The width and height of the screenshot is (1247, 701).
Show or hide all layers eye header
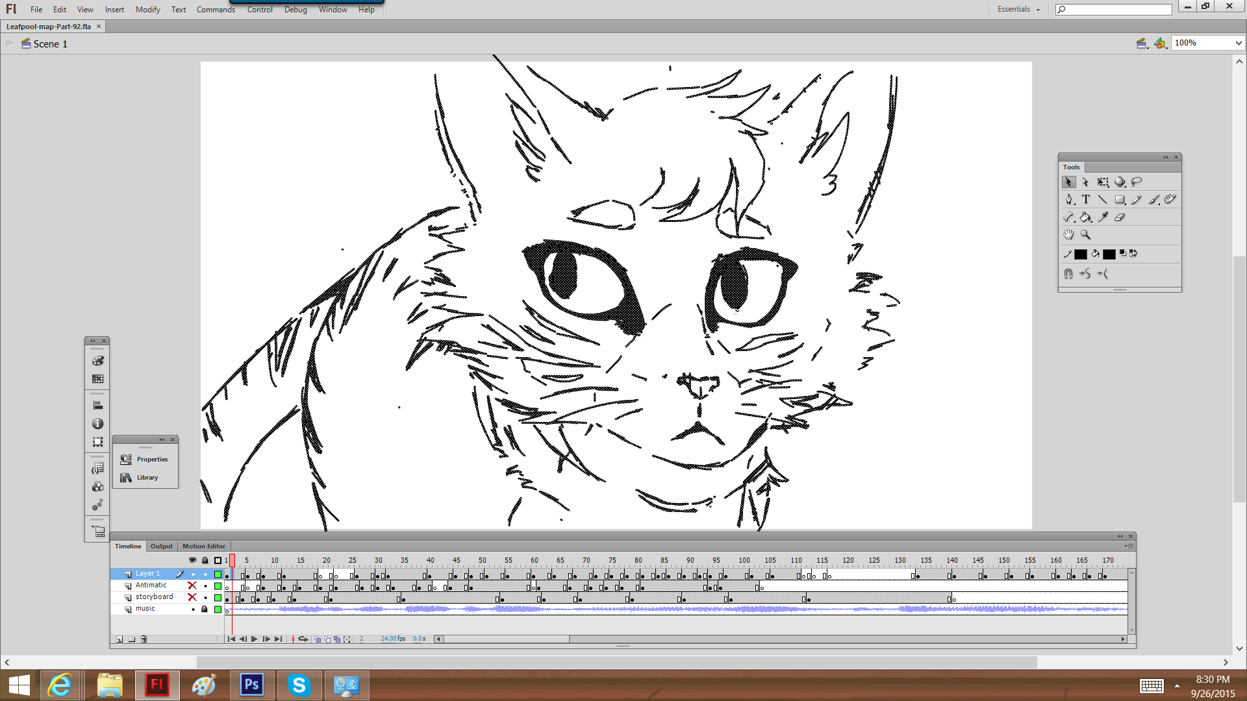pos(192,560)
